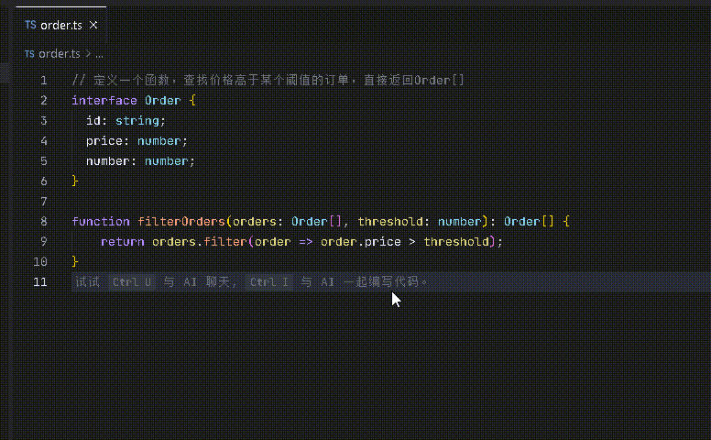This screenshot has width=711, height=440.
Task: Click line number 1 in the gutter
Action: coord(43,81)
